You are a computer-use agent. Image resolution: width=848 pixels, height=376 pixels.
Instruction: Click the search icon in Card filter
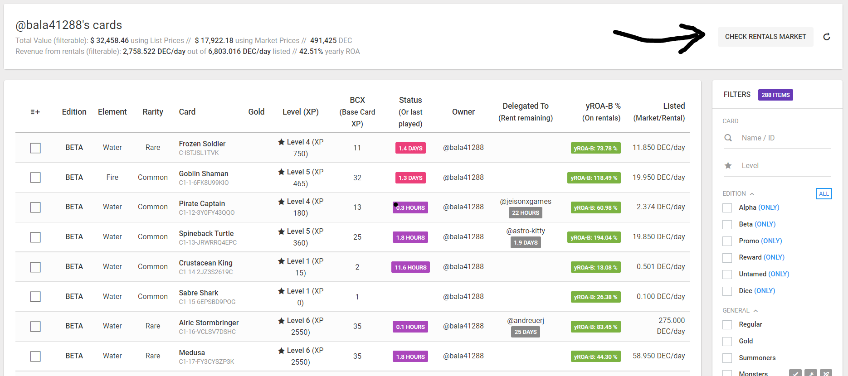(x=728, y=138)
